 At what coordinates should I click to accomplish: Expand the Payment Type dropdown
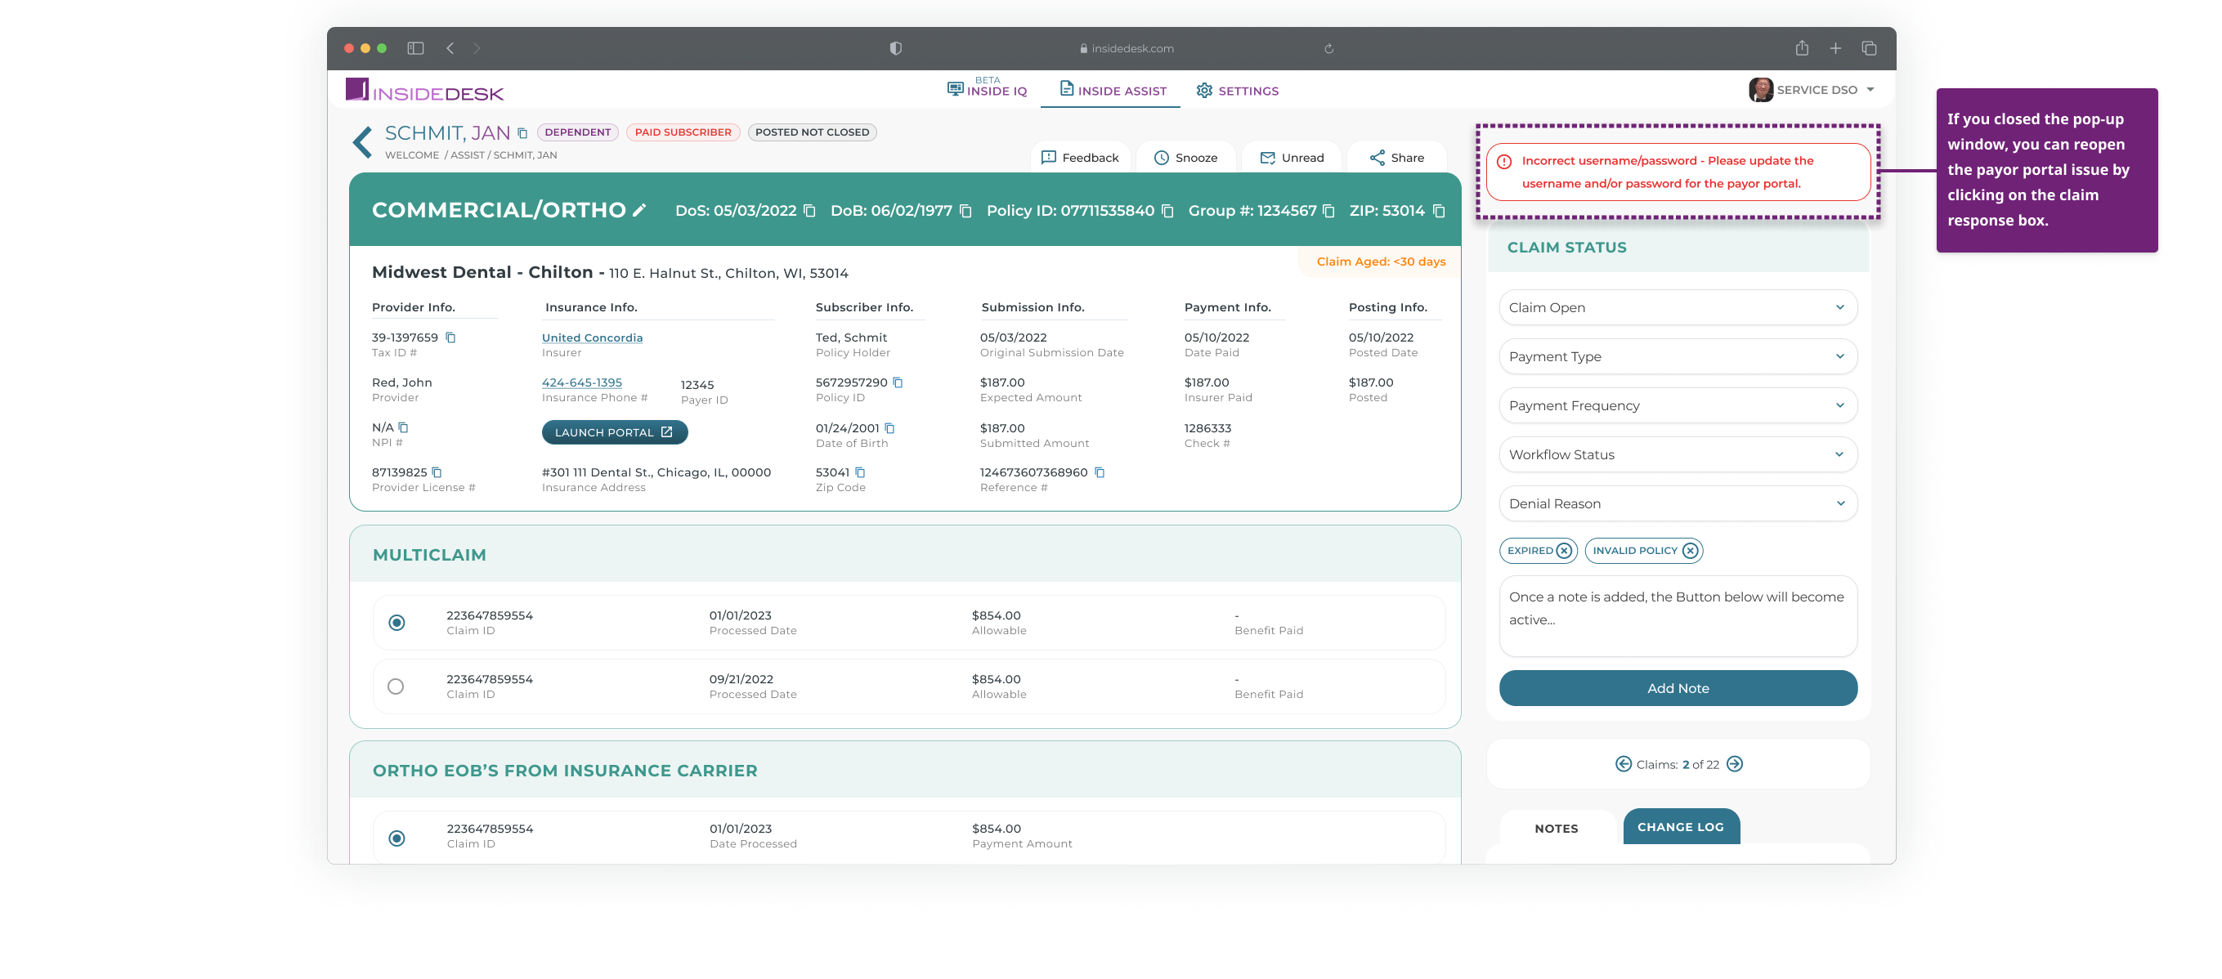coord(1677,356)
